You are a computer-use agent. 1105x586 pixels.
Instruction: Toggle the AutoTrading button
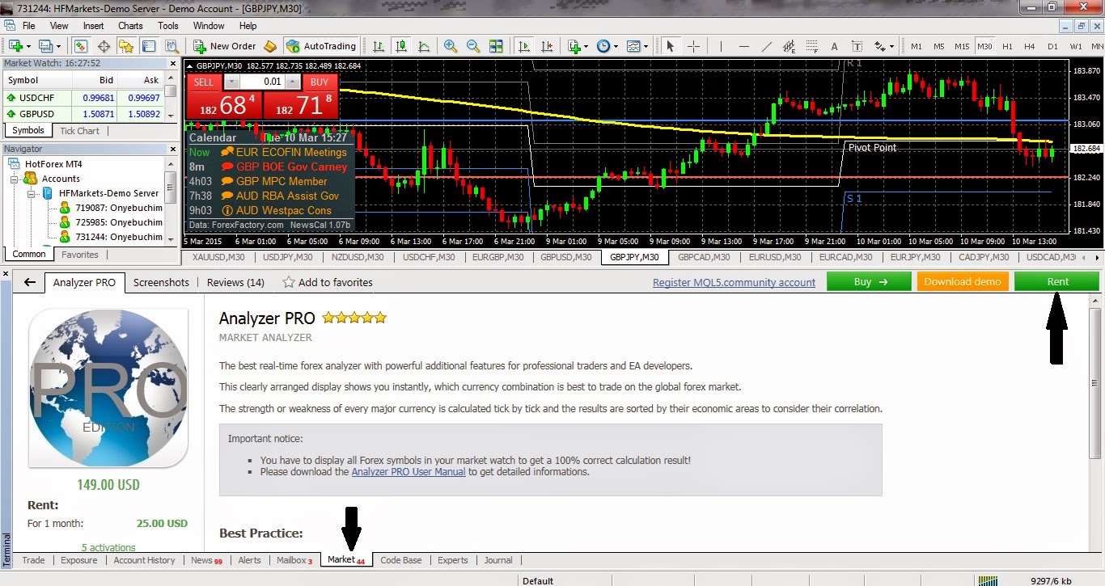321,46
